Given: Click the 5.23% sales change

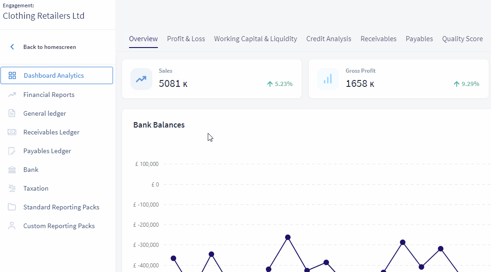Looking at the screenshot, I should click(x=284, y=84).
